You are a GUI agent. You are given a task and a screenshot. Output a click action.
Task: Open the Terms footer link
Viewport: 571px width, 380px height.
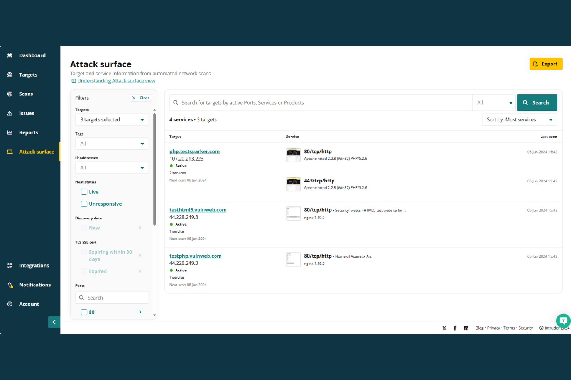pyautogui.click(x=509, y=328)
